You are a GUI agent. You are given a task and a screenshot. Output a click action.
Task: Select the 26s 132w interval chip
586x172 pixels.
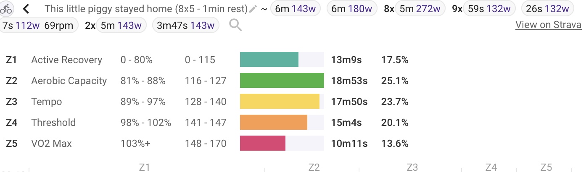tap(547, 9)
